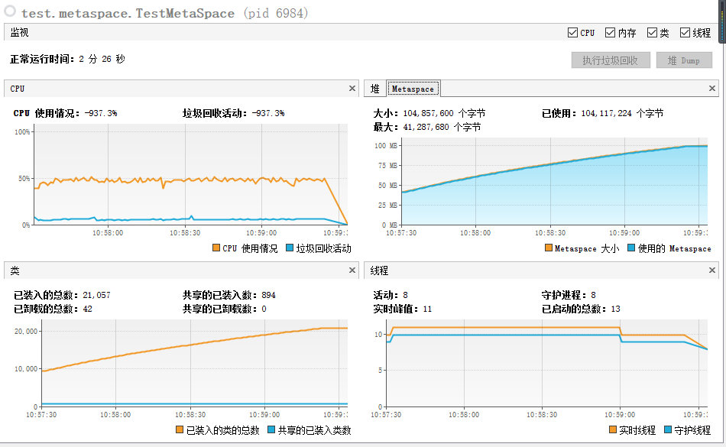Close the CPU chart panel
The height and width of the screenshot is (447, 726).
[x=352, y=89]
